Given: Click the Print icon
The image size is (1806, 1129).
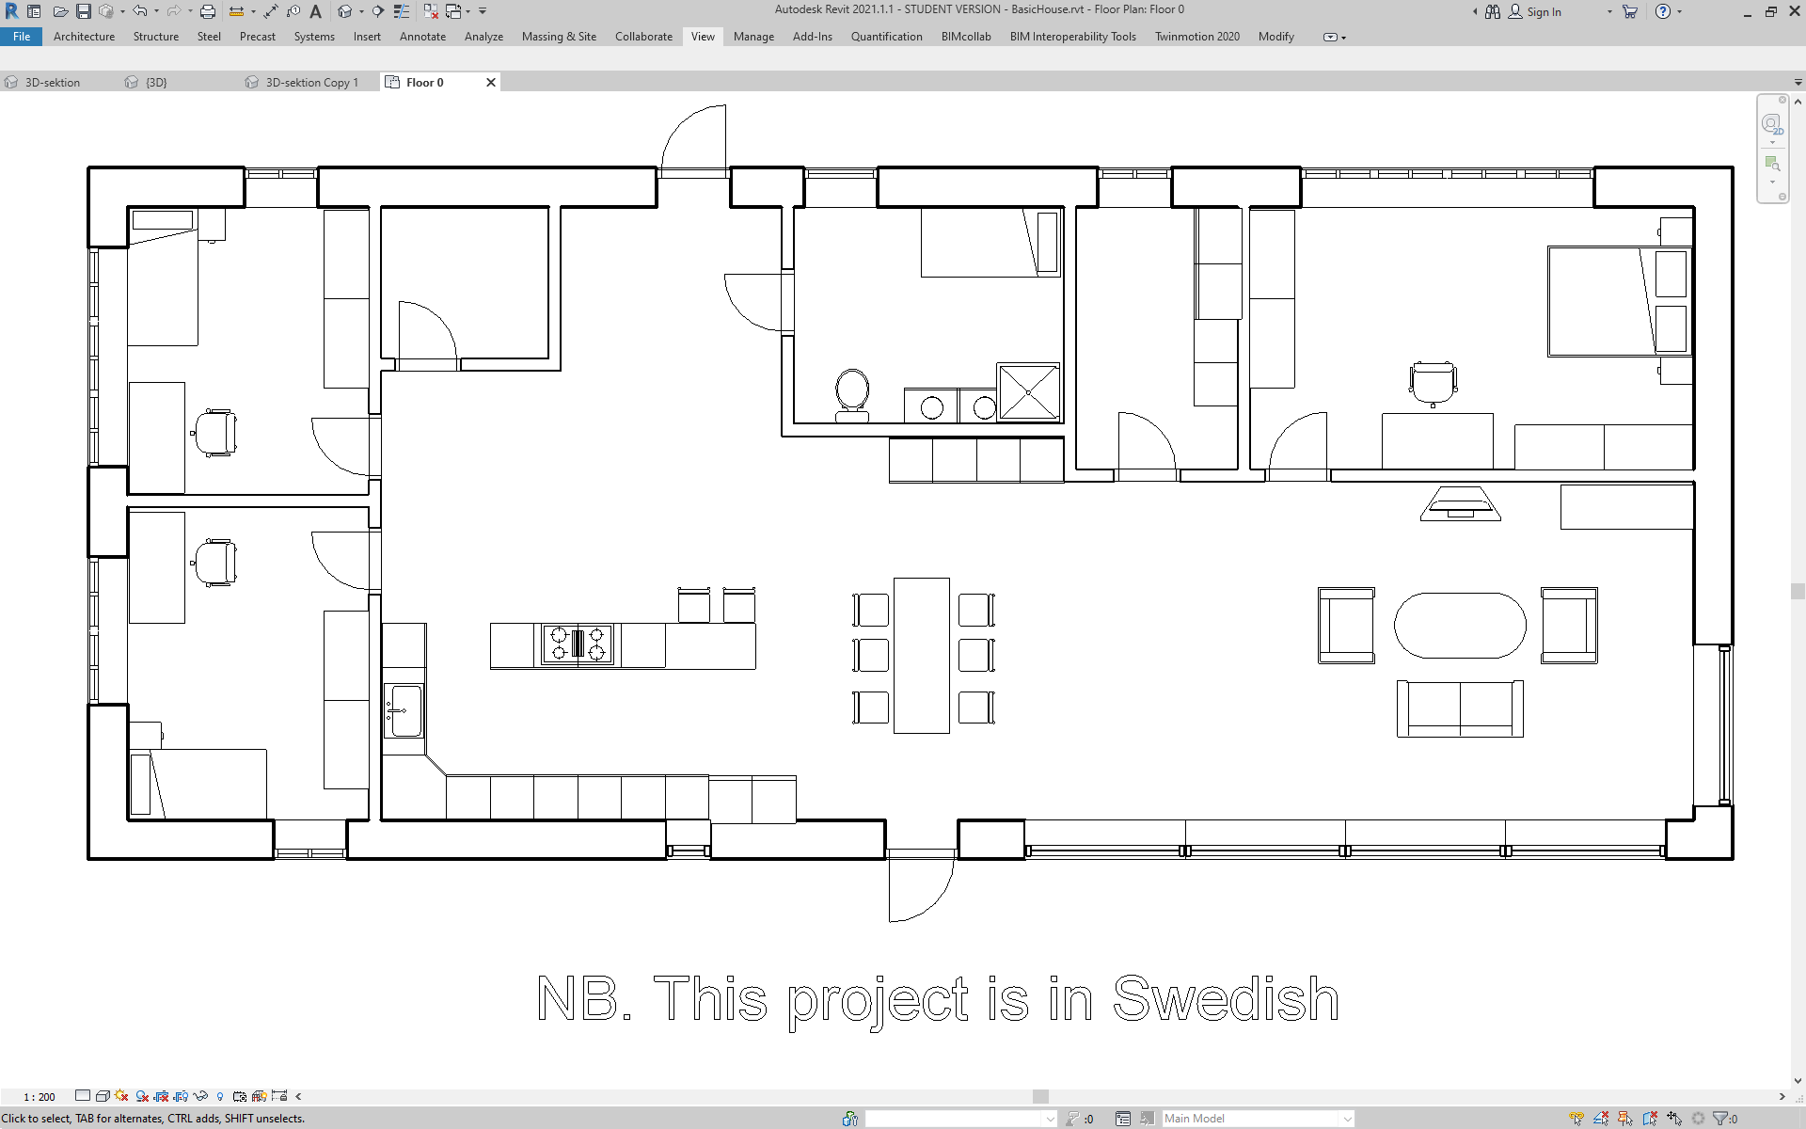Looking at the screenshot, I should pyautogui.click(x=208, y=11).
